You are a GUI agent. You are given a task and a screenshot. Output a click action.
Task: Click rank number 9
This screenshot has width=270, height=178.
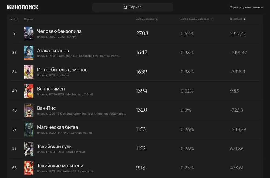[15, 33]
